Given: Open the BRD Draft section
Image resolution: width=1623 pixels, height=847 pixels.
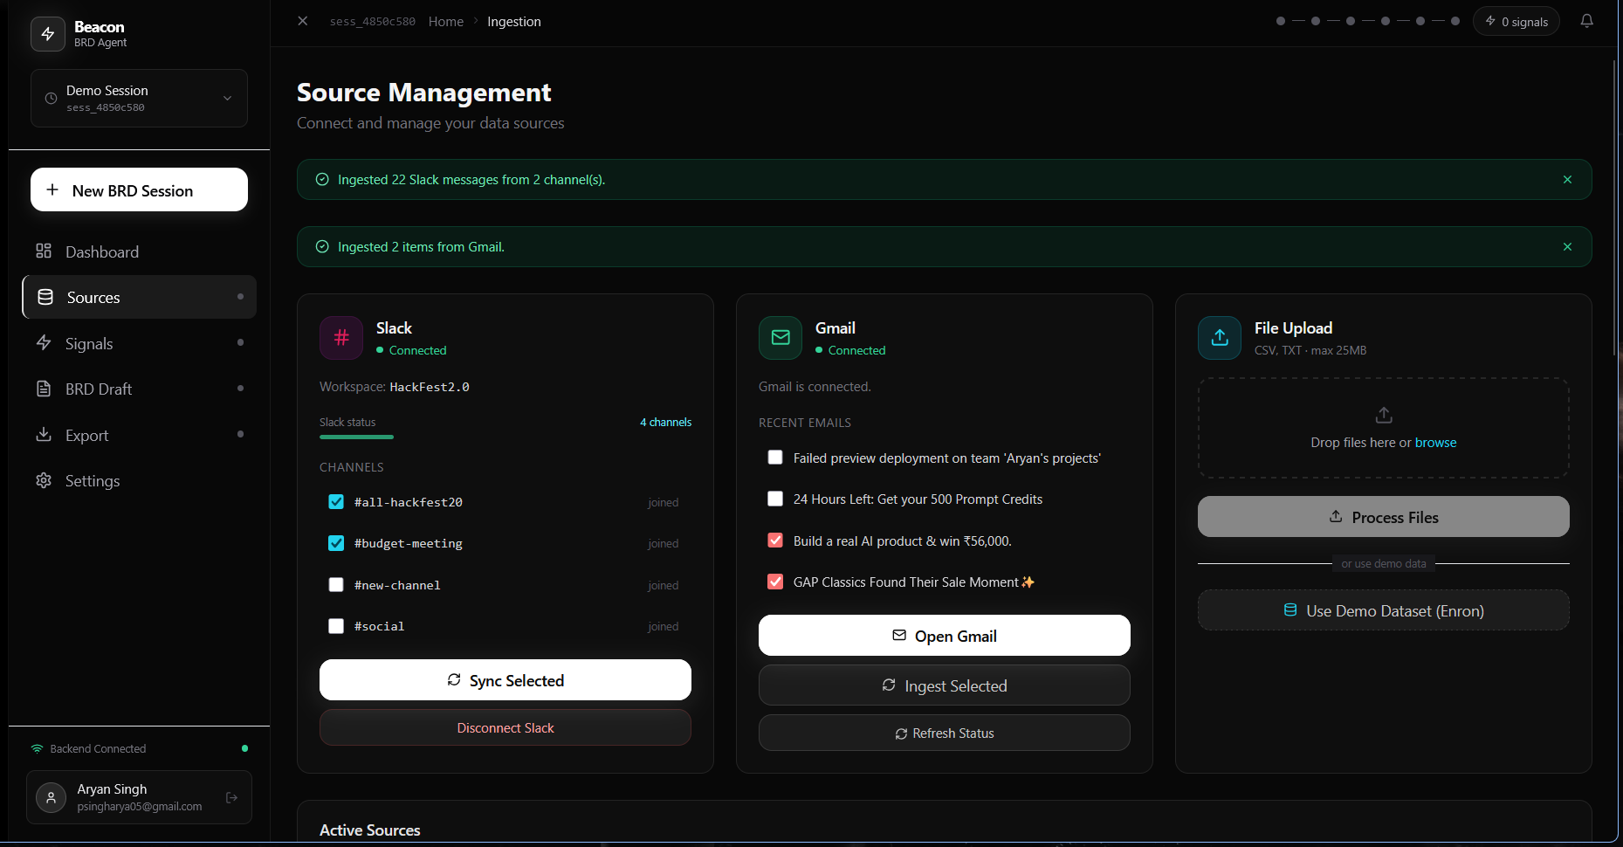Looking at the screenshot, I should pos(139,389).
